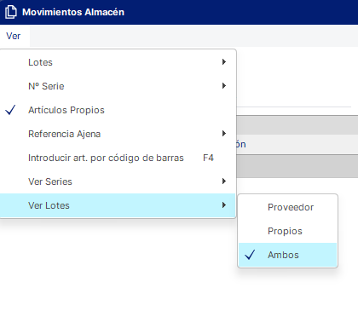Choose Proveedor in Ver Lotes submenu
The image size is (358, 311).
click(x=287, y=207)
